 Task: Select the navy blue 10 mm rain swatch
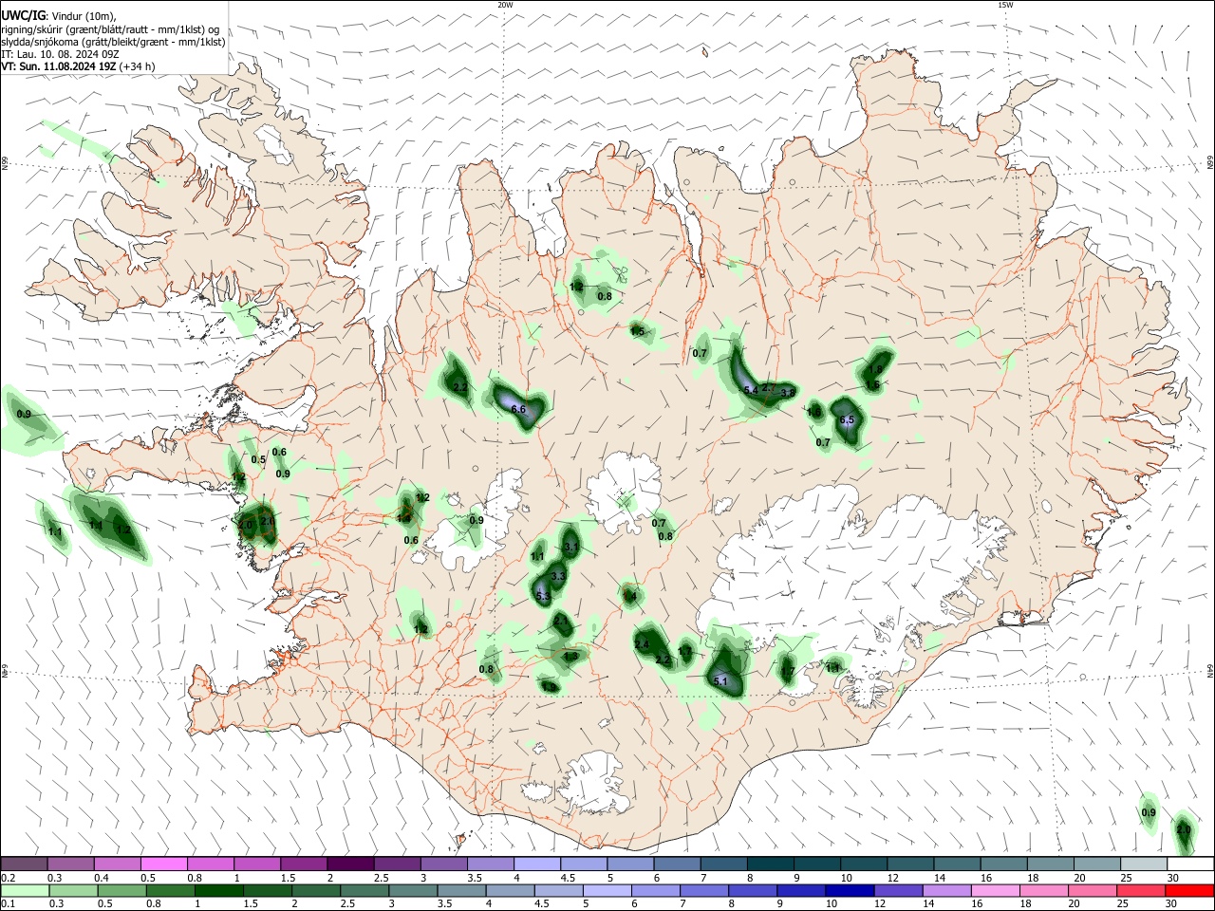click(849, 891)
